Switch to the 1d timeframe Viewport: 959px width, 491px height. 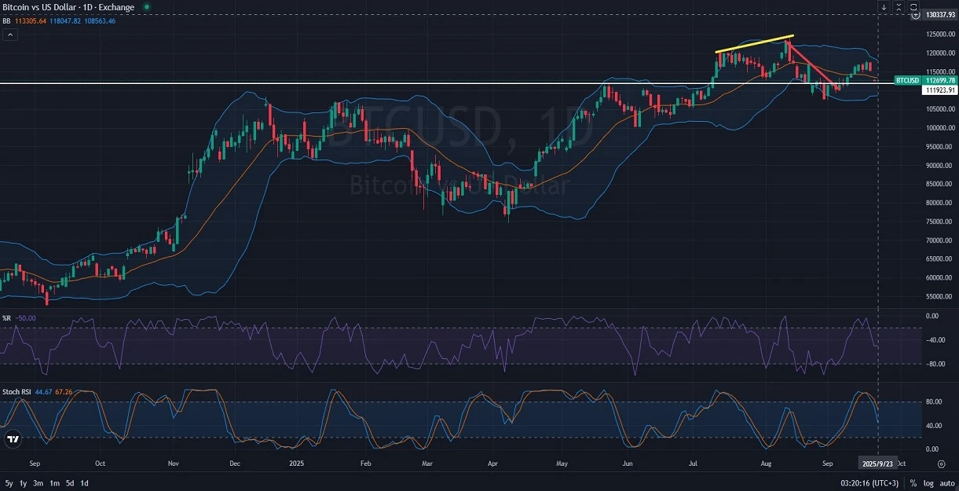[84, 482]
